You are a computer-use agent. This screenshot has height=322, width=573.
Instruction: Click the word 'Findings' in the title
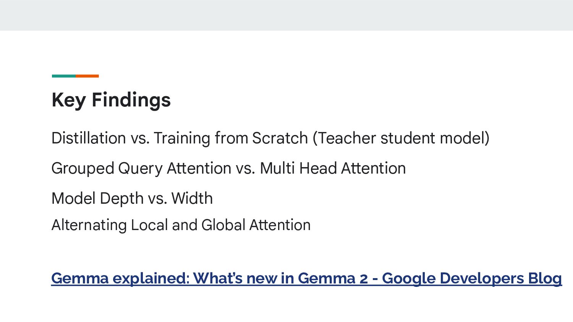pos(131,100)
